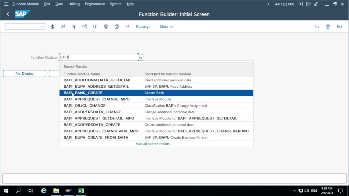Image resolution: width=349 pixels, height=196 pixels.
Task: Open File Explorer from taskbar
Action: tap(56, 191)
